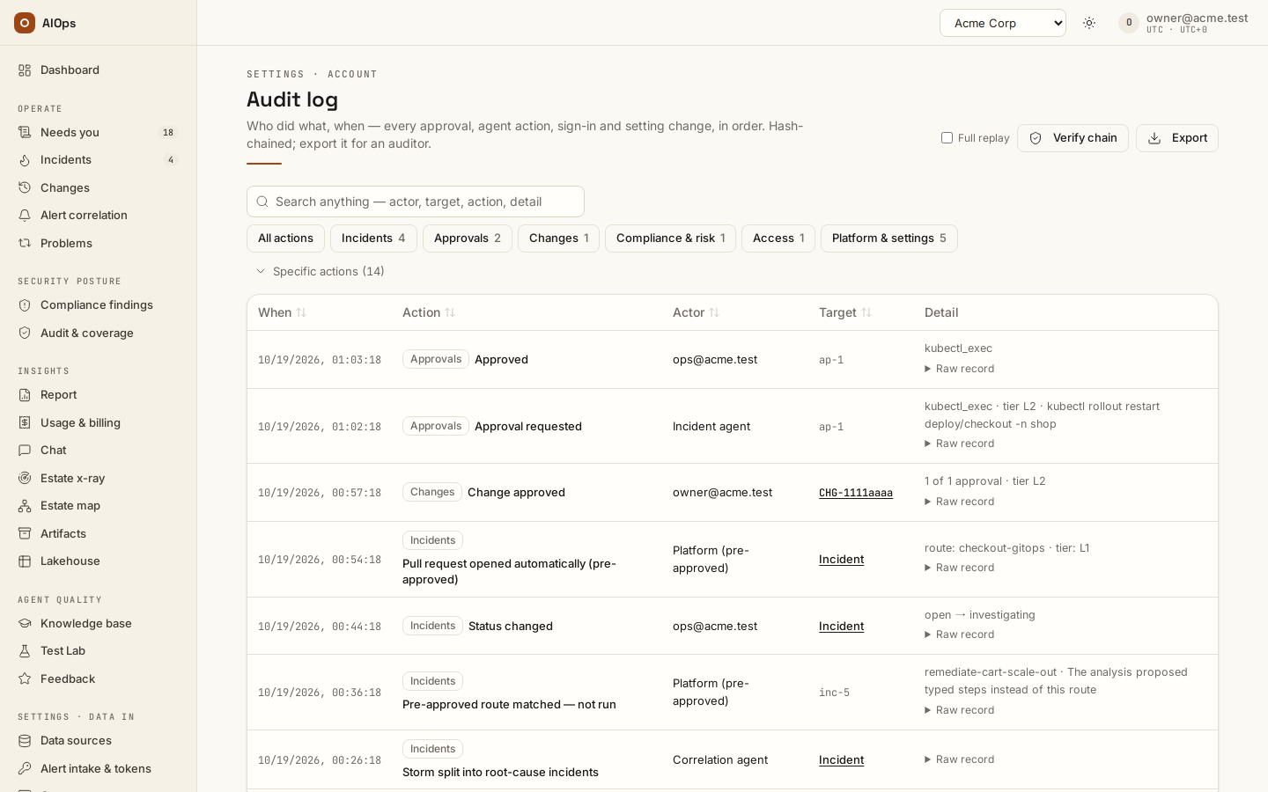
Task: Click the Export button
Action: click(1177, 138)
